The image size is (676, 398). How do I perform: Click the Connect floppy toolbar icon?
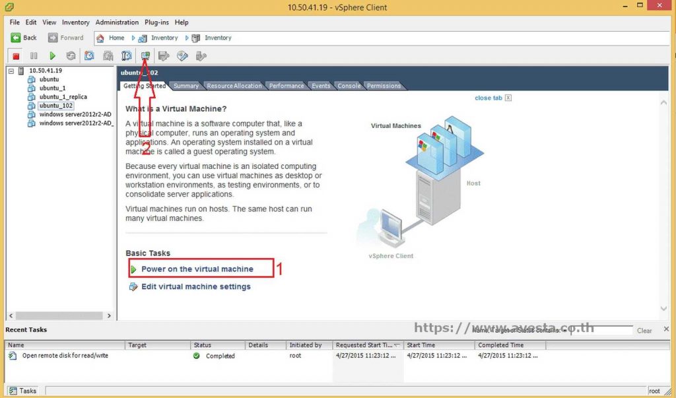point(164,55)
